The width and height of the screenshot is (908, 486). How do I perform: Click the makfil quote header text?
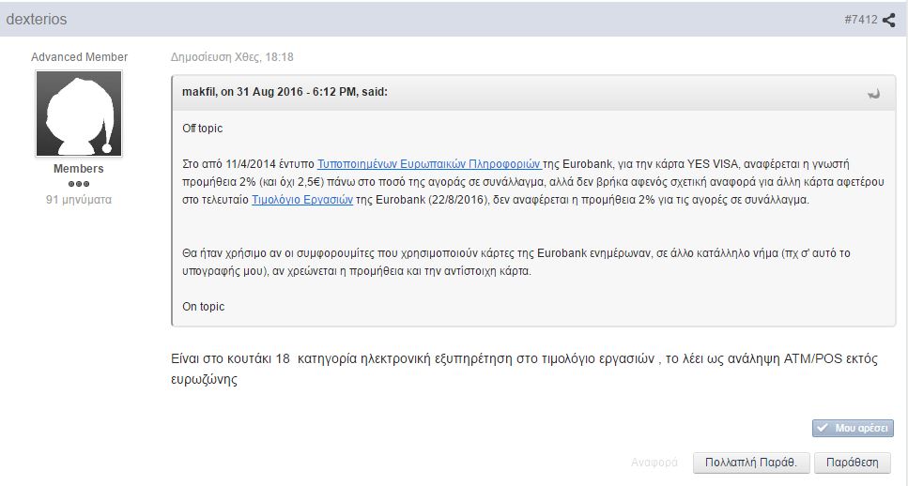coord(285,92)
